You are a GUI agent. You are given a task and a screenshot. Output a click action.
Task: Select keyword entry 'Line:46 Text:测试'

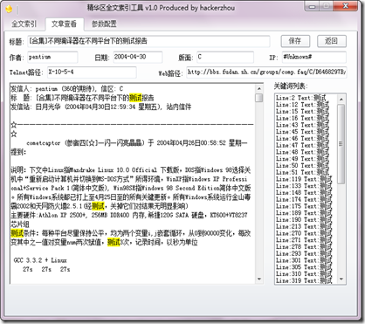tap(302, 138)
